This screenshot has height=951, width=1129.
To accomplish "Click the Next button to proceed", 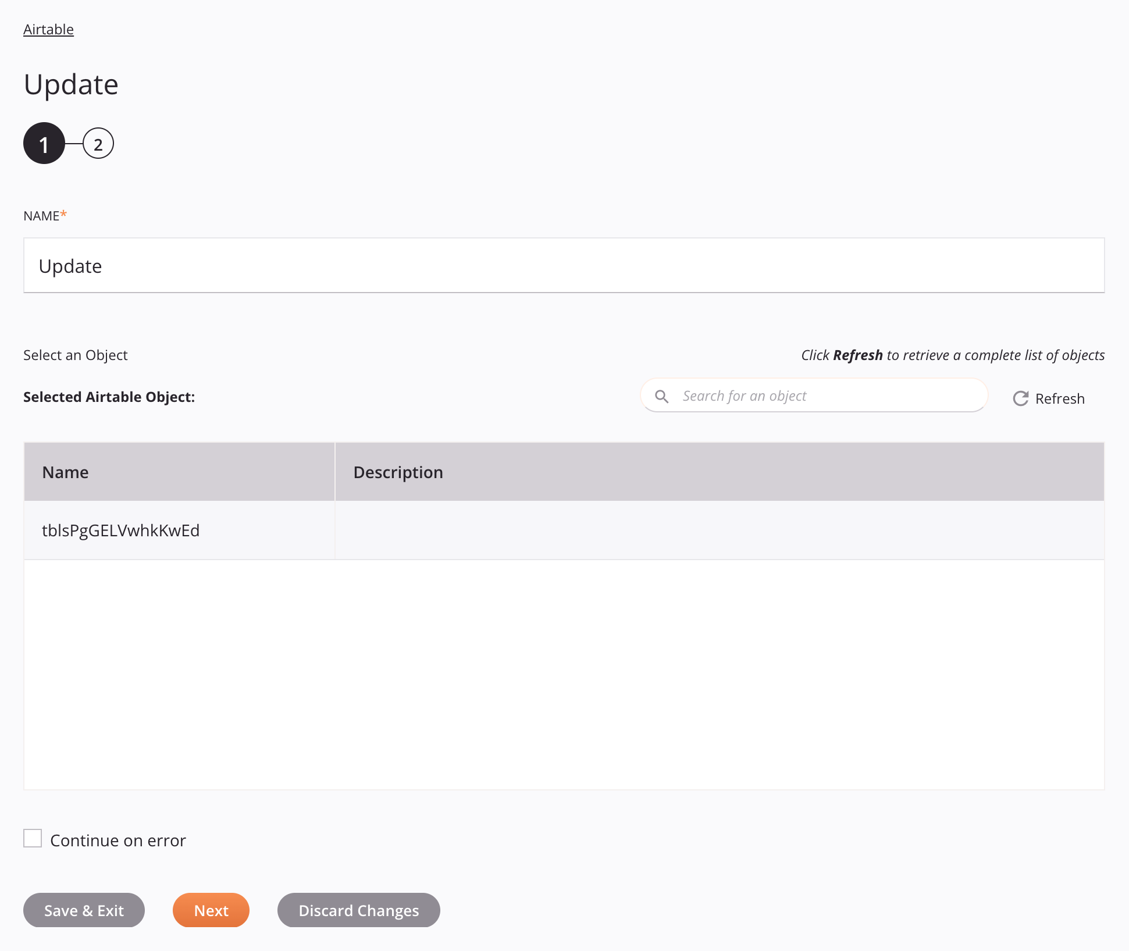I will (211, 910).
